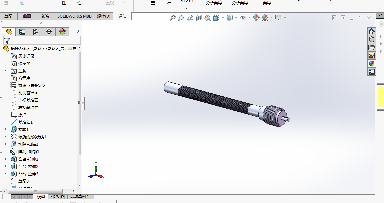Open the View Palette task pane icon
Screen dimensions: 384x203
(372, 56)
